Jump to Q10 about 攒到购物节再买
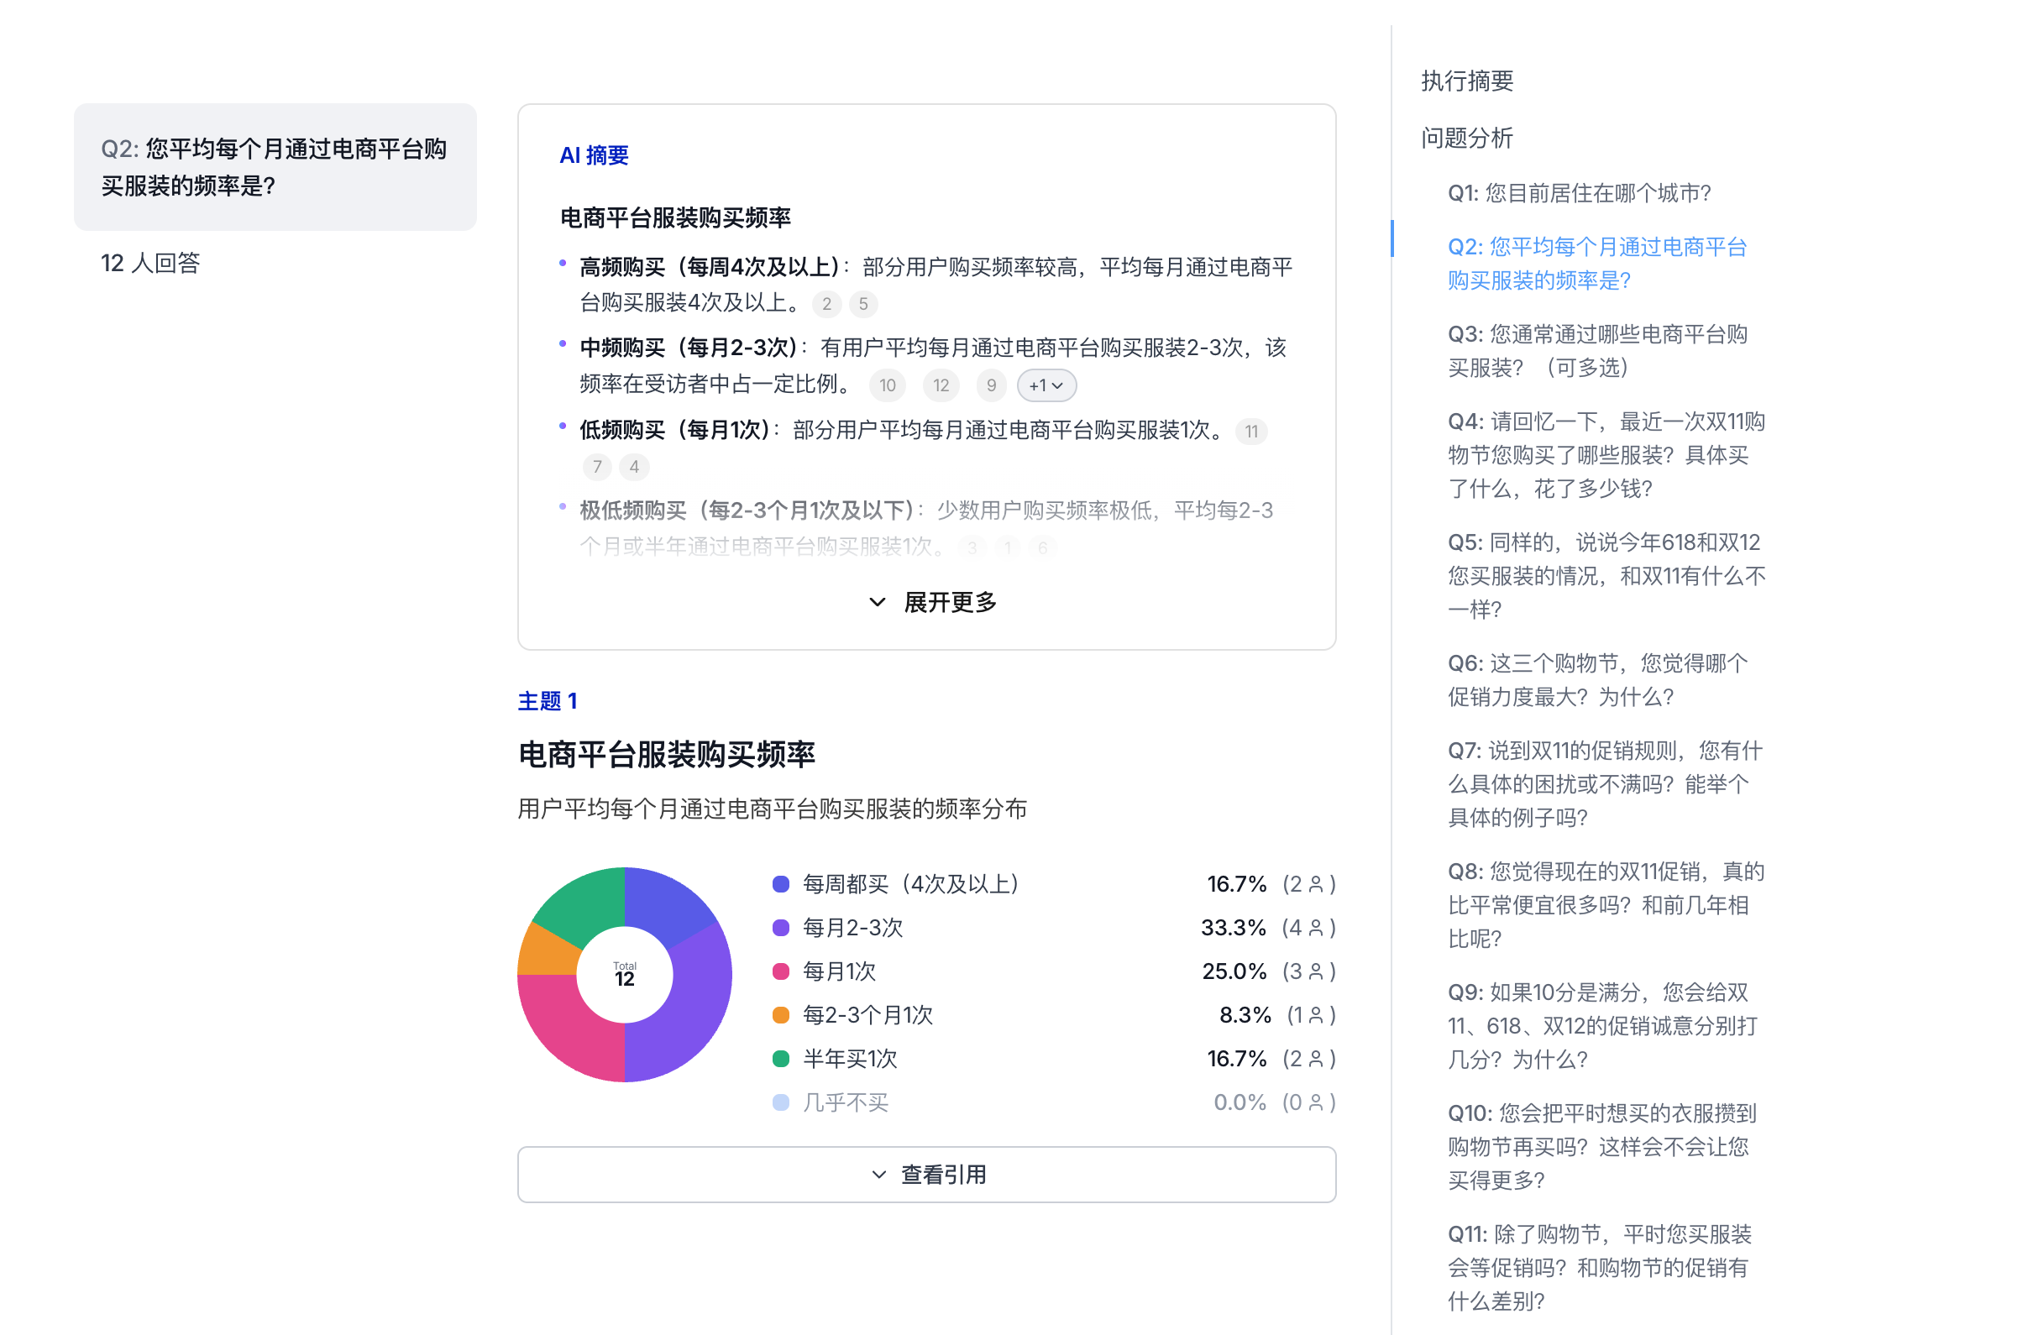The height and width of the screenshot is (1335, 2044). 1602,1147
